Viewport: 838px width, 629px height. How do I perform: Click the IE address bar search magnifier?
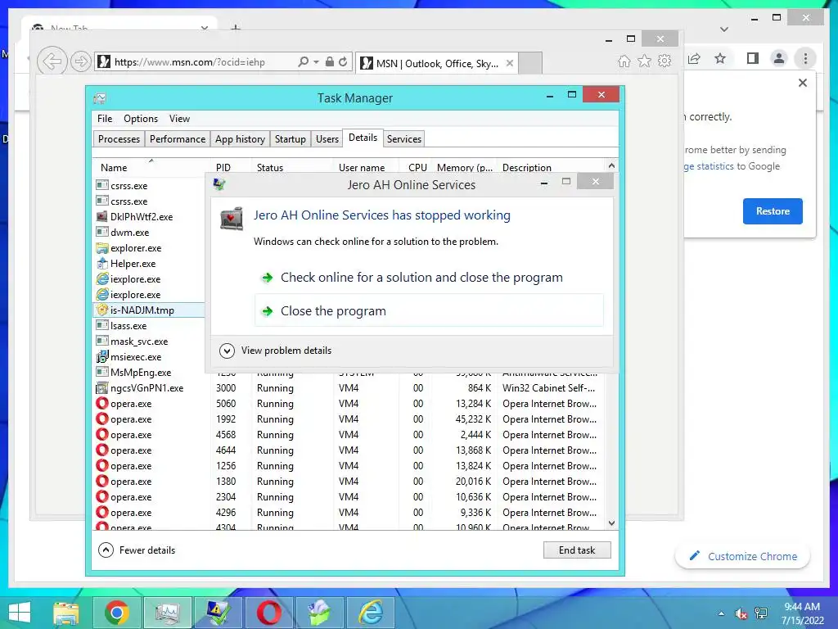pos(303,61)
